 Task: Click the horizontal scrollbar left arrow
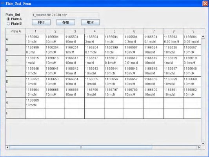(7, 148)
